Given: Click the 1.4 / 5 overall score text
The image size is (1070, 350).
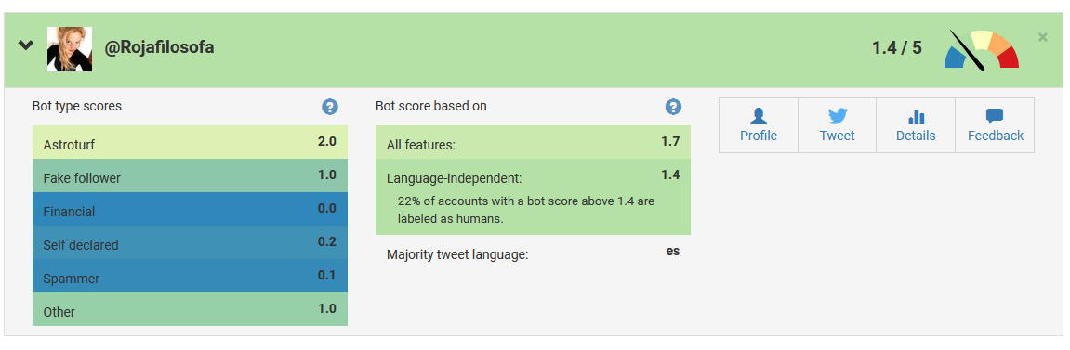Looking at the screenshot, I should (897, 47).
